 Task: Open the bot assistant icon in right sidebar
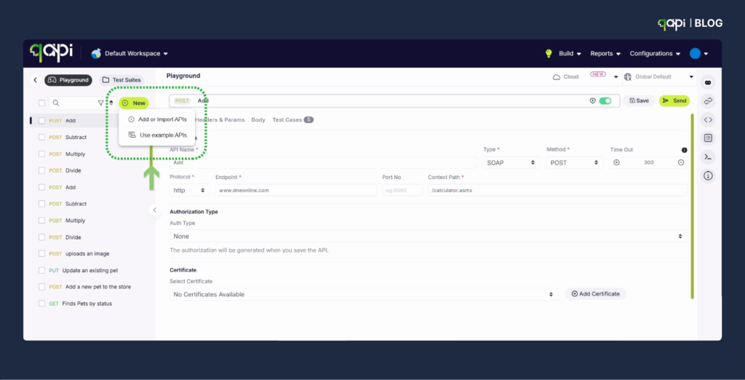(708, 82)
